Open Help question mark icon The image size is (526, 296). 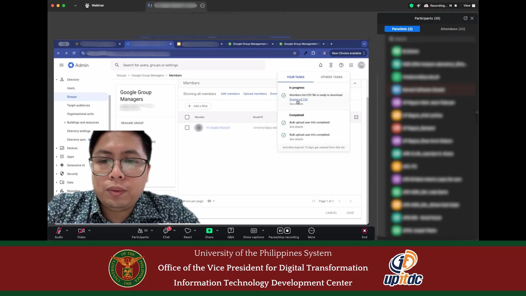click(341, 65)
